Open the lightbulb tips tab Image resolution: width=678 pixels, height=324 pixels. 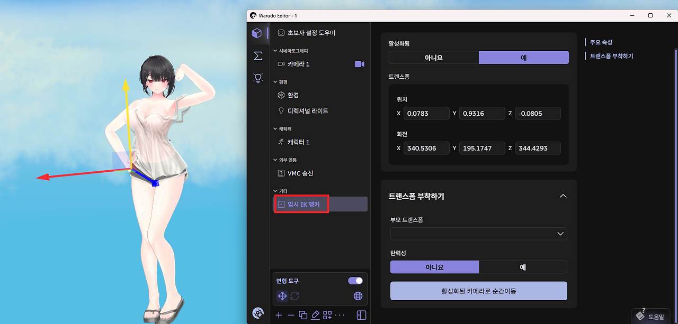258,78
